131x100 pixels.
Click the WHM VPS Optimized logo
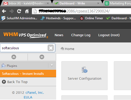pyautogui.click(x=26, y=35)
